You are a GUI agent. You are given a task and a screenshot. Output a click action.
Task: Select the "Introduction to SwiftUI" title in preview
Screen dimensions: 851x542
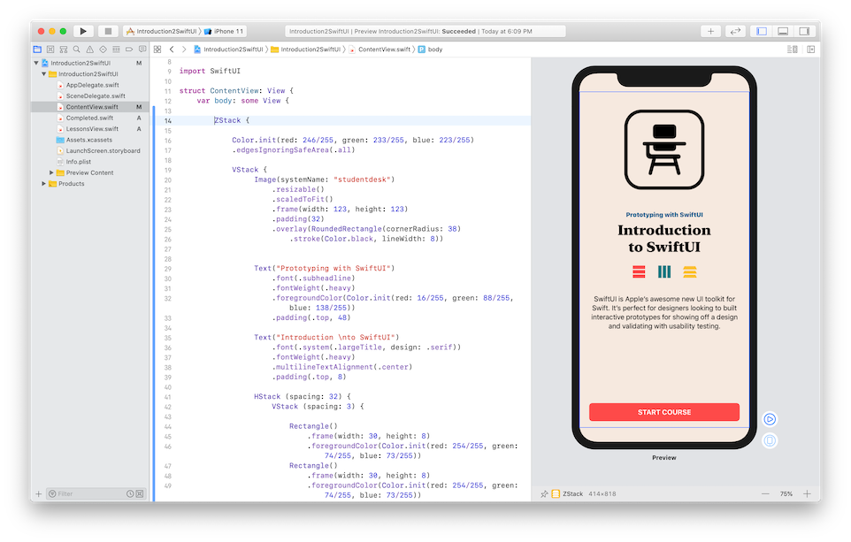pos(664,238)
